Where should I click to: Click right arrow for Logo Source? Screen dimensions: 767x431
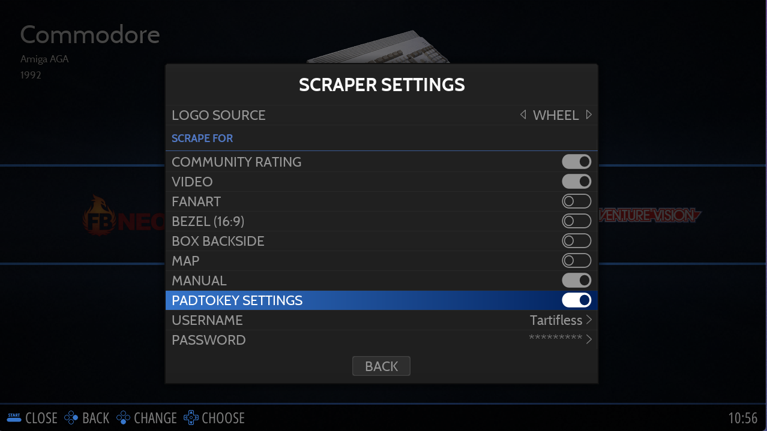589,114
